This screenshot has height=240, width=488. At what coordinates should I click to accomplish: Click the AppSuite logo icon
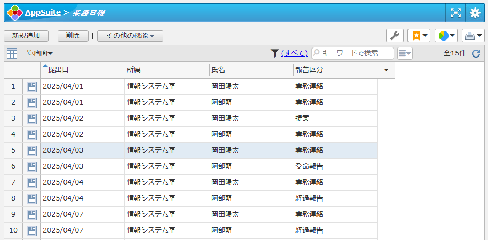pos(14,13)
